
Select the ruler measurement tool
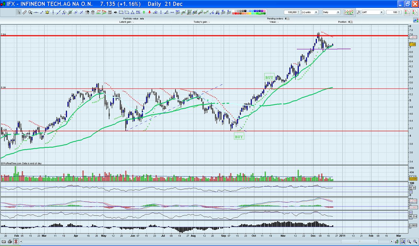[x=24, y=12]
